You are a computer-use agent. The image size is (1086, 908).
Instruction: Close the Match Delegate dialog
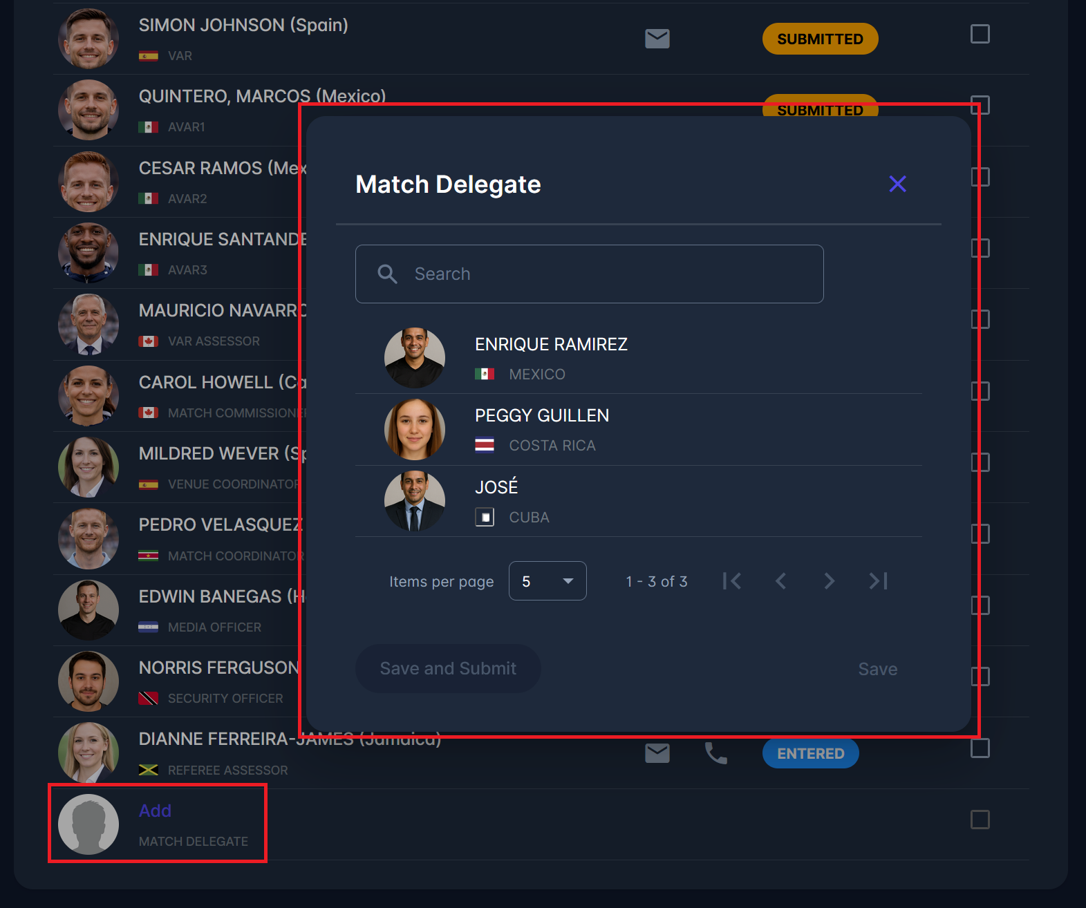coord(897,184)
